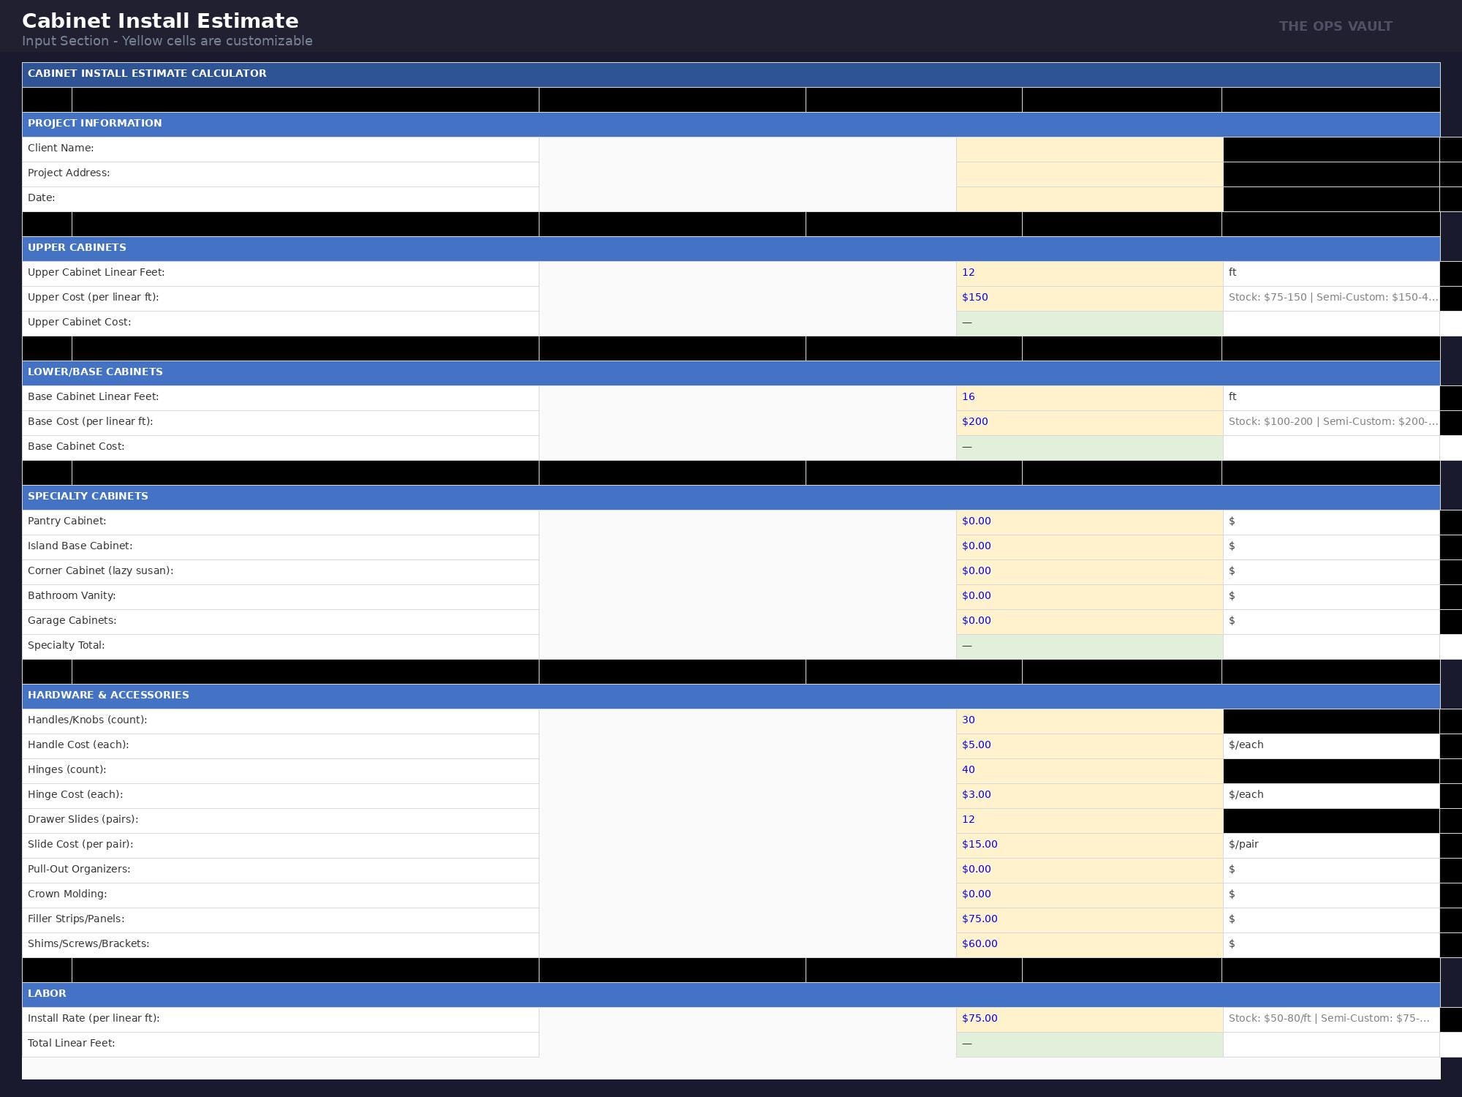Screen dimensions: 1462x1097
Task: Select the Total Linear Feet result cell
Action: [1089, 1045]
